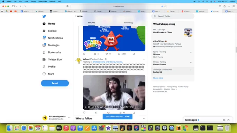Open options for the Planet Fitness trend
The image size is (237, 133).
coord(191,63)
